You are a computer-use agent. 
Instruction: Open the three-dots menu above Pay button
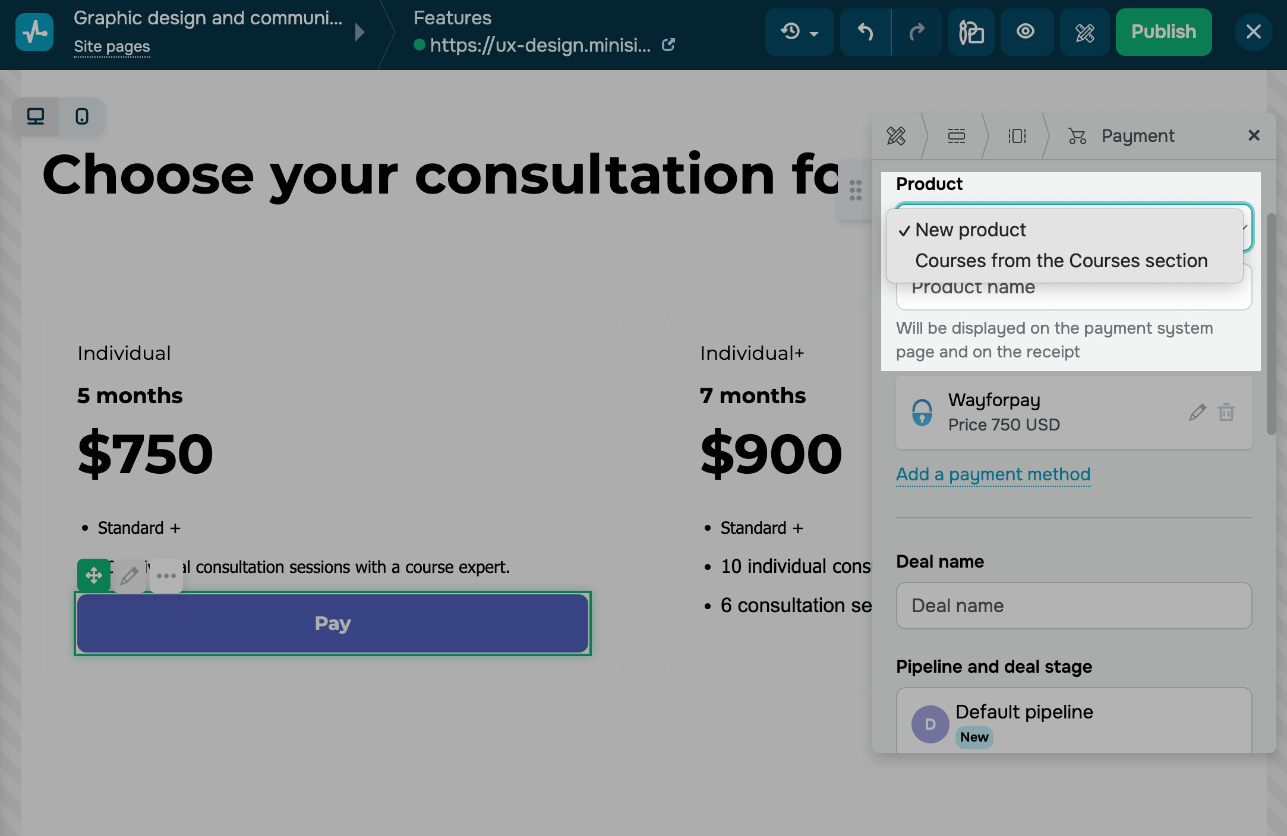click(166, 575)
